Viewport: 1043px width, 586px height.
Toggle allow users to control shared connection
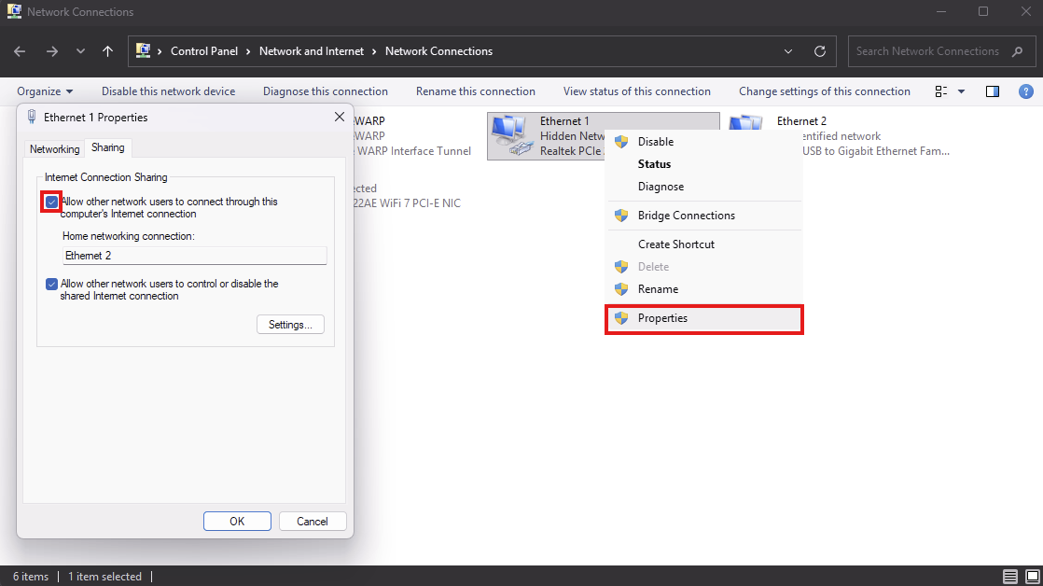tap(52, 284)
